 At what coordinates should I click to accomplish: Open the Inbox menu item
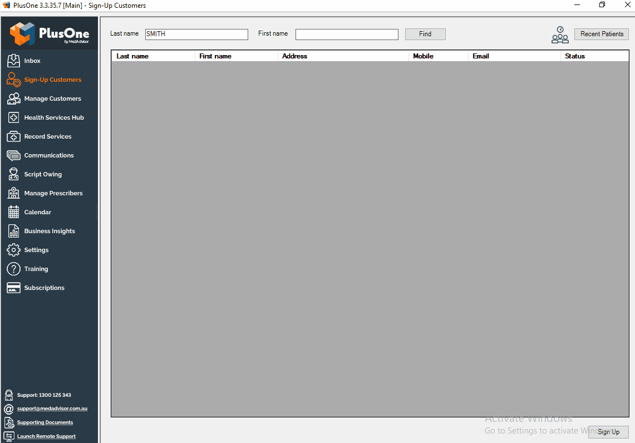[32, 61]
